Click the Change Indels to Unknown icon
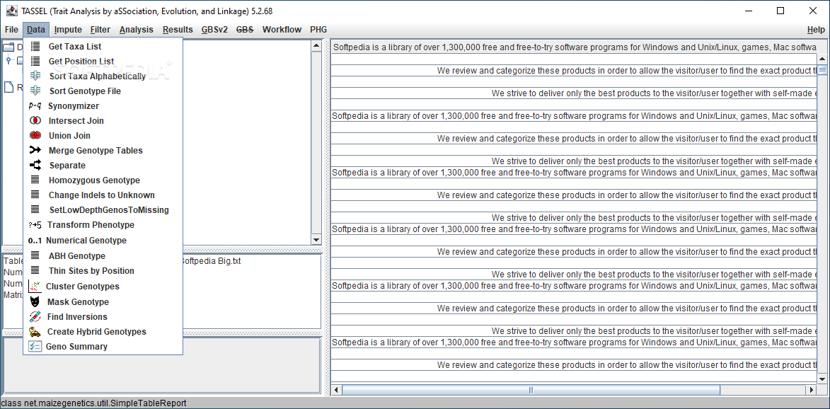 (35, 195)
